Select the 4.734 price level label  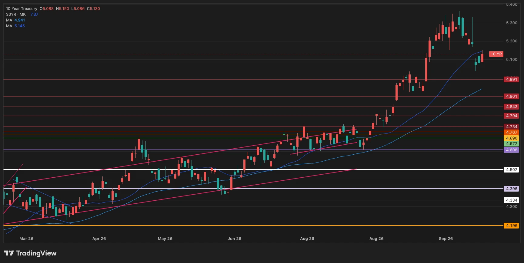511,127
